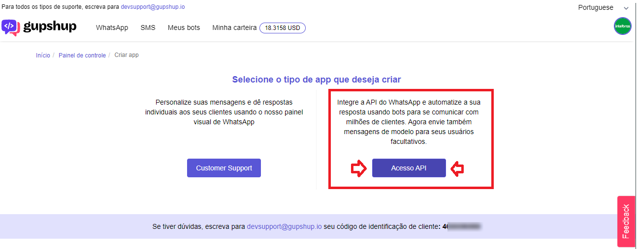Go to Painel de controle breadcrumb

click(x=82, y=55)
